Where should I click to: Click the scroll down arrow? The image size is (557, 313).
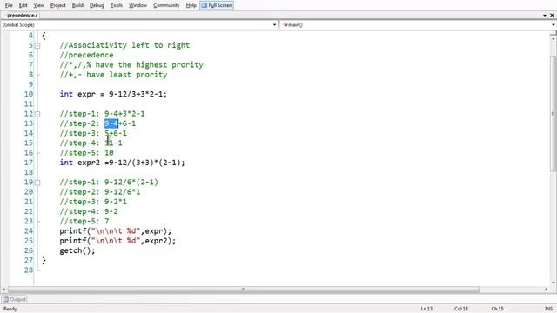[553, 283]
